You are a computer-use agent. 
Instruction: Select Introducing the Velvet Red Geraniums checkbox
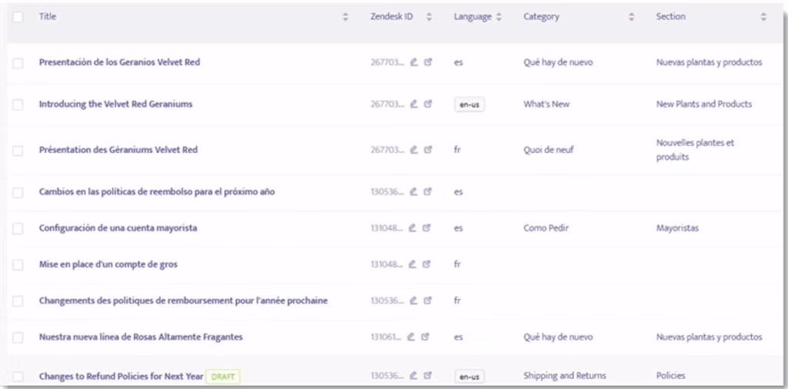coord(18,105)
